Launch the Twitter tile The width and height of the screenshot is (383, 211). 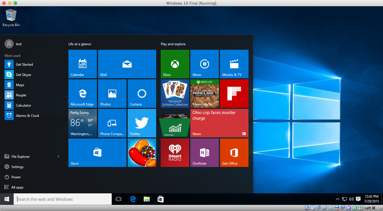click(142, 123)
